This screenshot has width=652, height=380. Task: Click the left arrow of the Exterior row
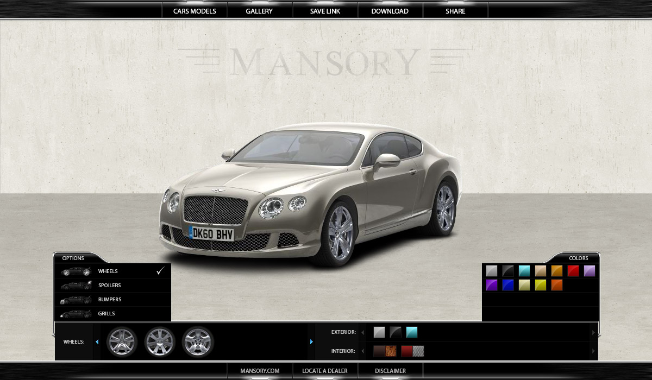coord(363,332)
